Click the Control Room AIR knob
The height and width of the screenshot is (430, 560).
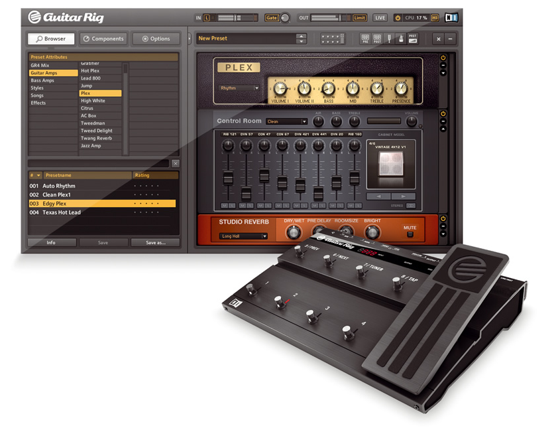318,121
